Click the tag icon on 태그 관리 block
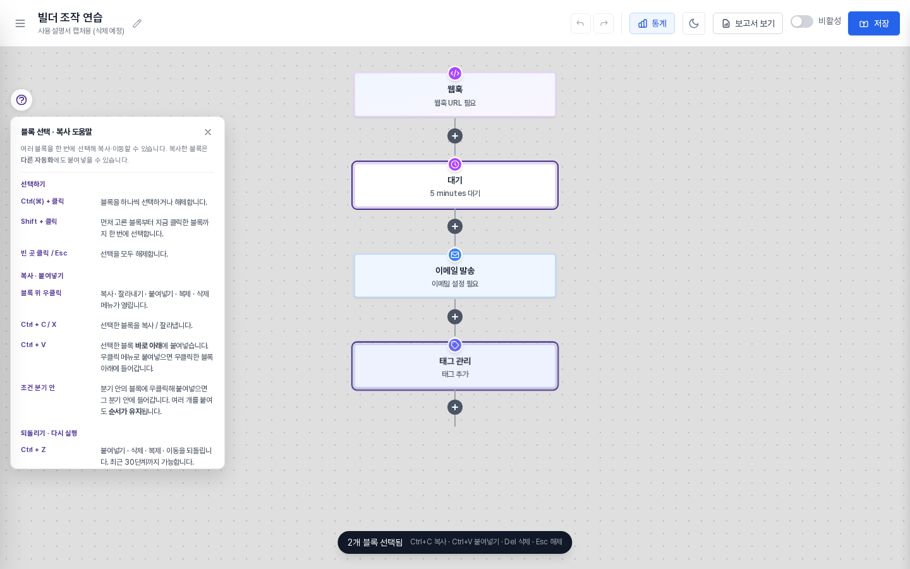The width and height of the screenshot is (910, 569). point(455,345)
